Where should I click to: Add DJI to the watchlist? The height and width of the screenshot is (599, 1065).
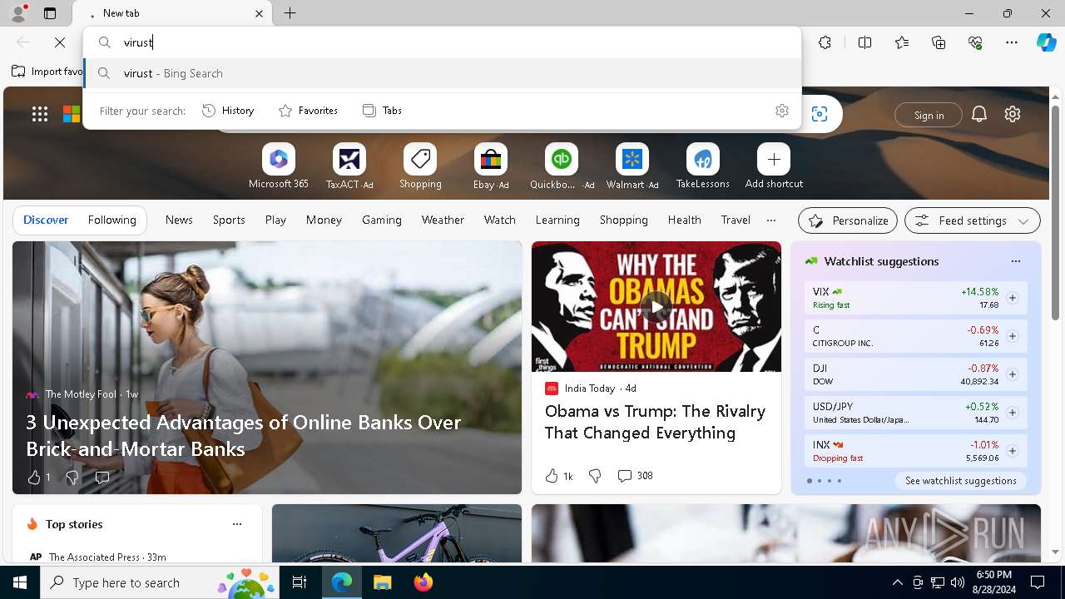coord(1012,374)
